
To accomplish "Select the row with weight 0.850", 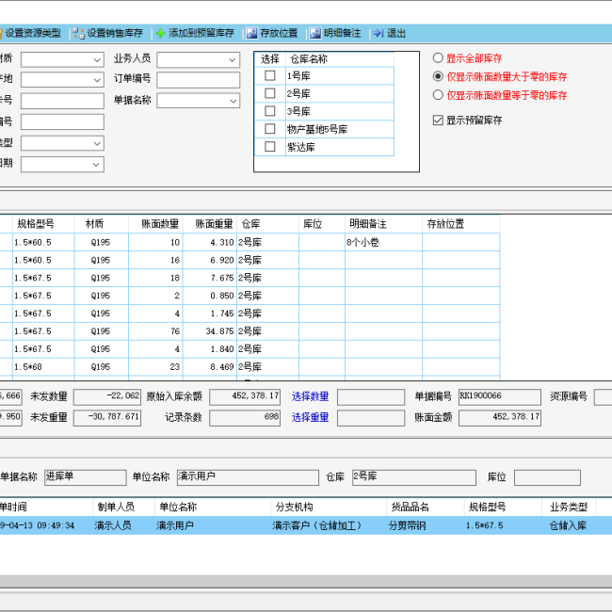I will pyautogui.click(x=250, y=296).
